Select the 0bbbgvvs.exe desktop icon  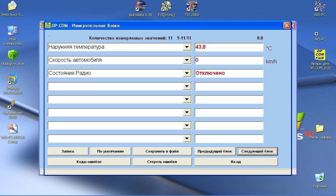(x=13, y=58)
